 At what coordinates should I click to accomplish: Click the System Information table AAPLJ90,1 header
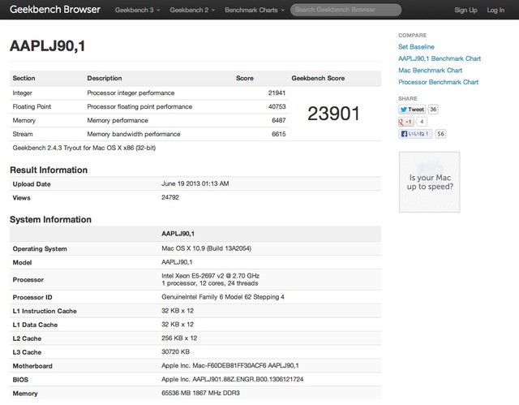click(178, 234)
